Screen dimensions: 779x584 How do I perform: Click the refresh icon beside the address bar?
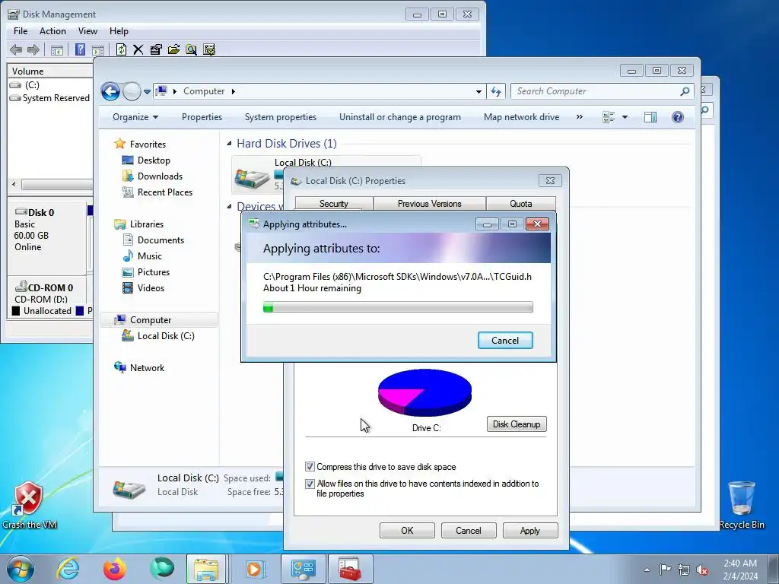[x=496, y=91]
